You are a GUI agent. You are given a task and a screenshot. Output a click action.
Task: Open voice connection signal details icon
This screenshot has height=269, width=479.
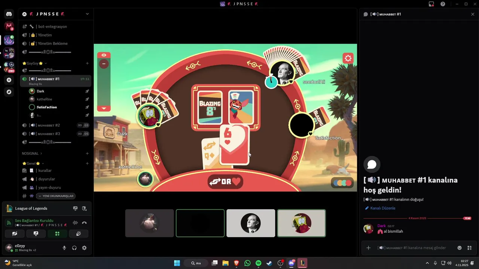coord(9,223)
